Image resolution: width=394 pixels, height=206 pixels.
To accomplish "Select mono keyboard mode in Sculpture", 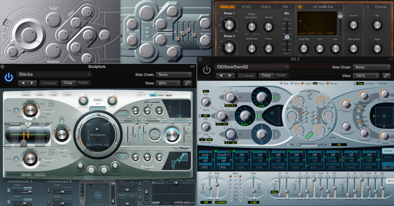I will [160, 95].
